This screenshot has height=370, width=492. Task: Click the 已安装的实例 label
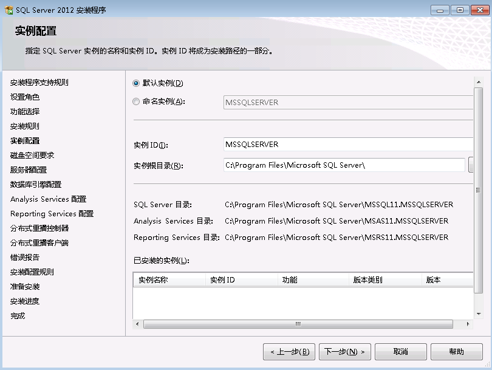pos(162,261)
